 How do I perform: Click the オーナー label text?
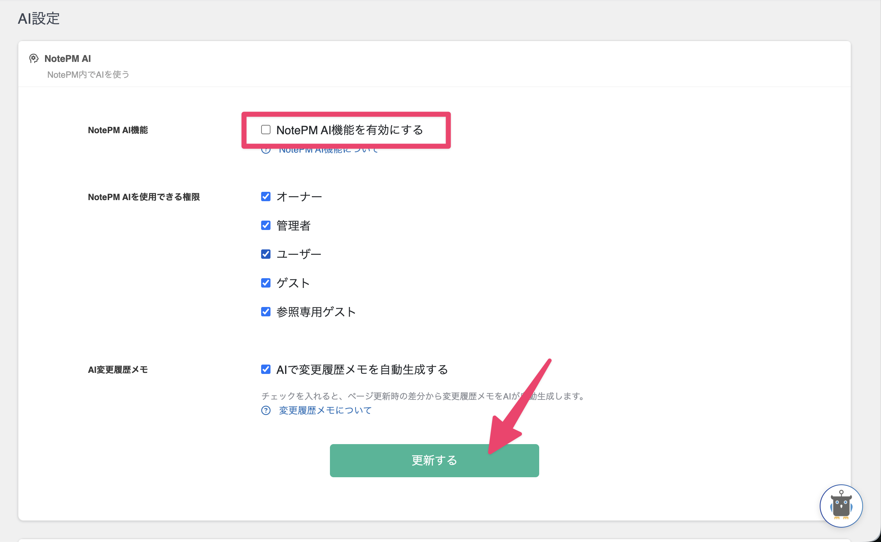click(299, 197)
